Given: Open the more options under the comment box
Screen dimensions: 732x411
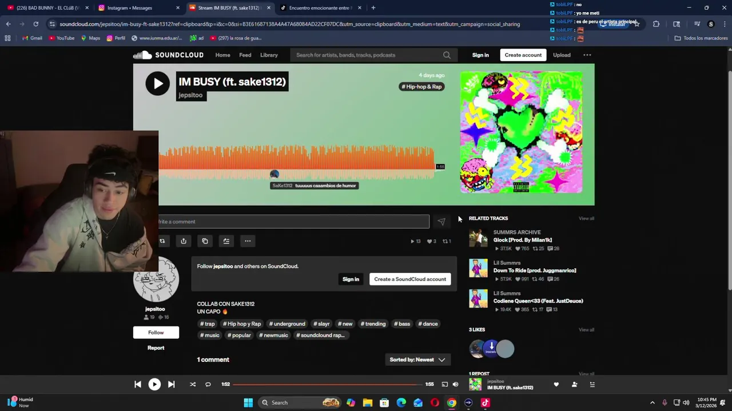Looking at the screenshot, I should [248, 241].
